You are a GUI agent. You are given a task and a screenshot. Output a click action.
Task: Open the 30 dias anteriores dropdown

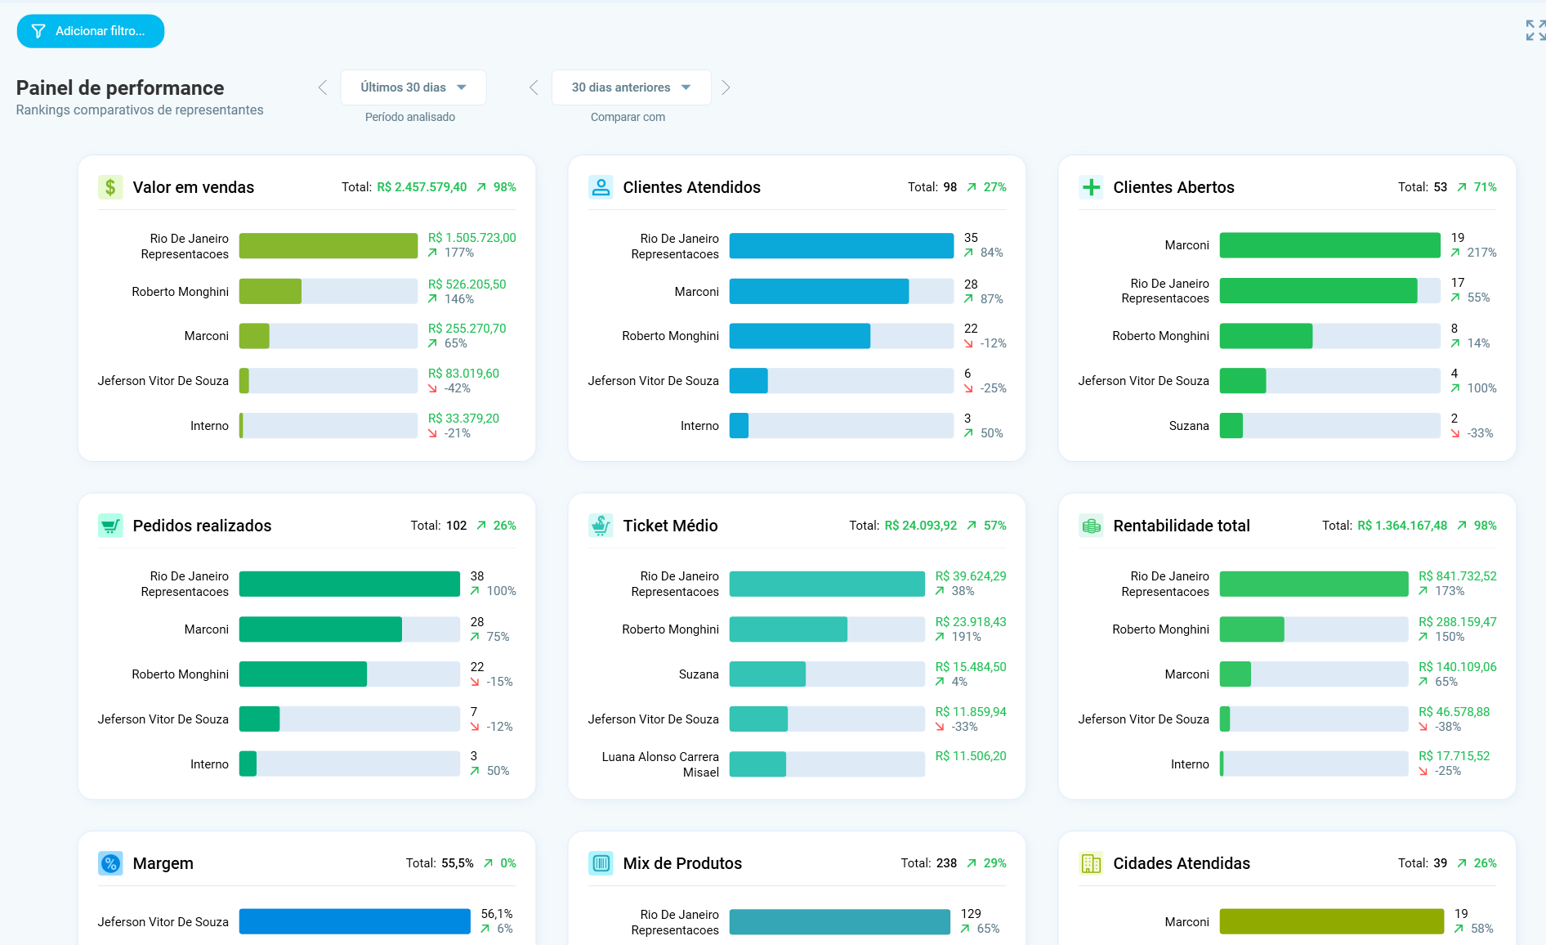pos(631,87)
